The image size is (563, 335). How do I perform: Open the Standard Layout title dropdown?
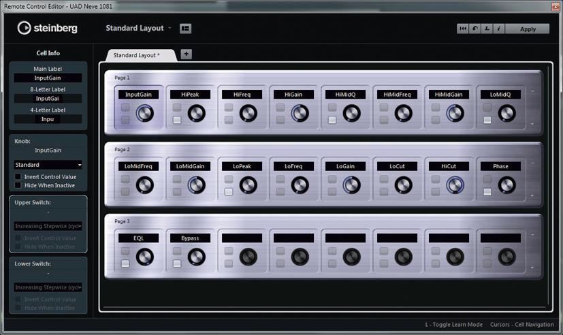click(x=139, y=28)
